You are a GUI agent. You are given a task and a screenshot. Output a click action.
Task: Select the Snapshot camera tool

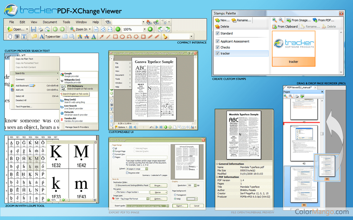click(17, 36)
